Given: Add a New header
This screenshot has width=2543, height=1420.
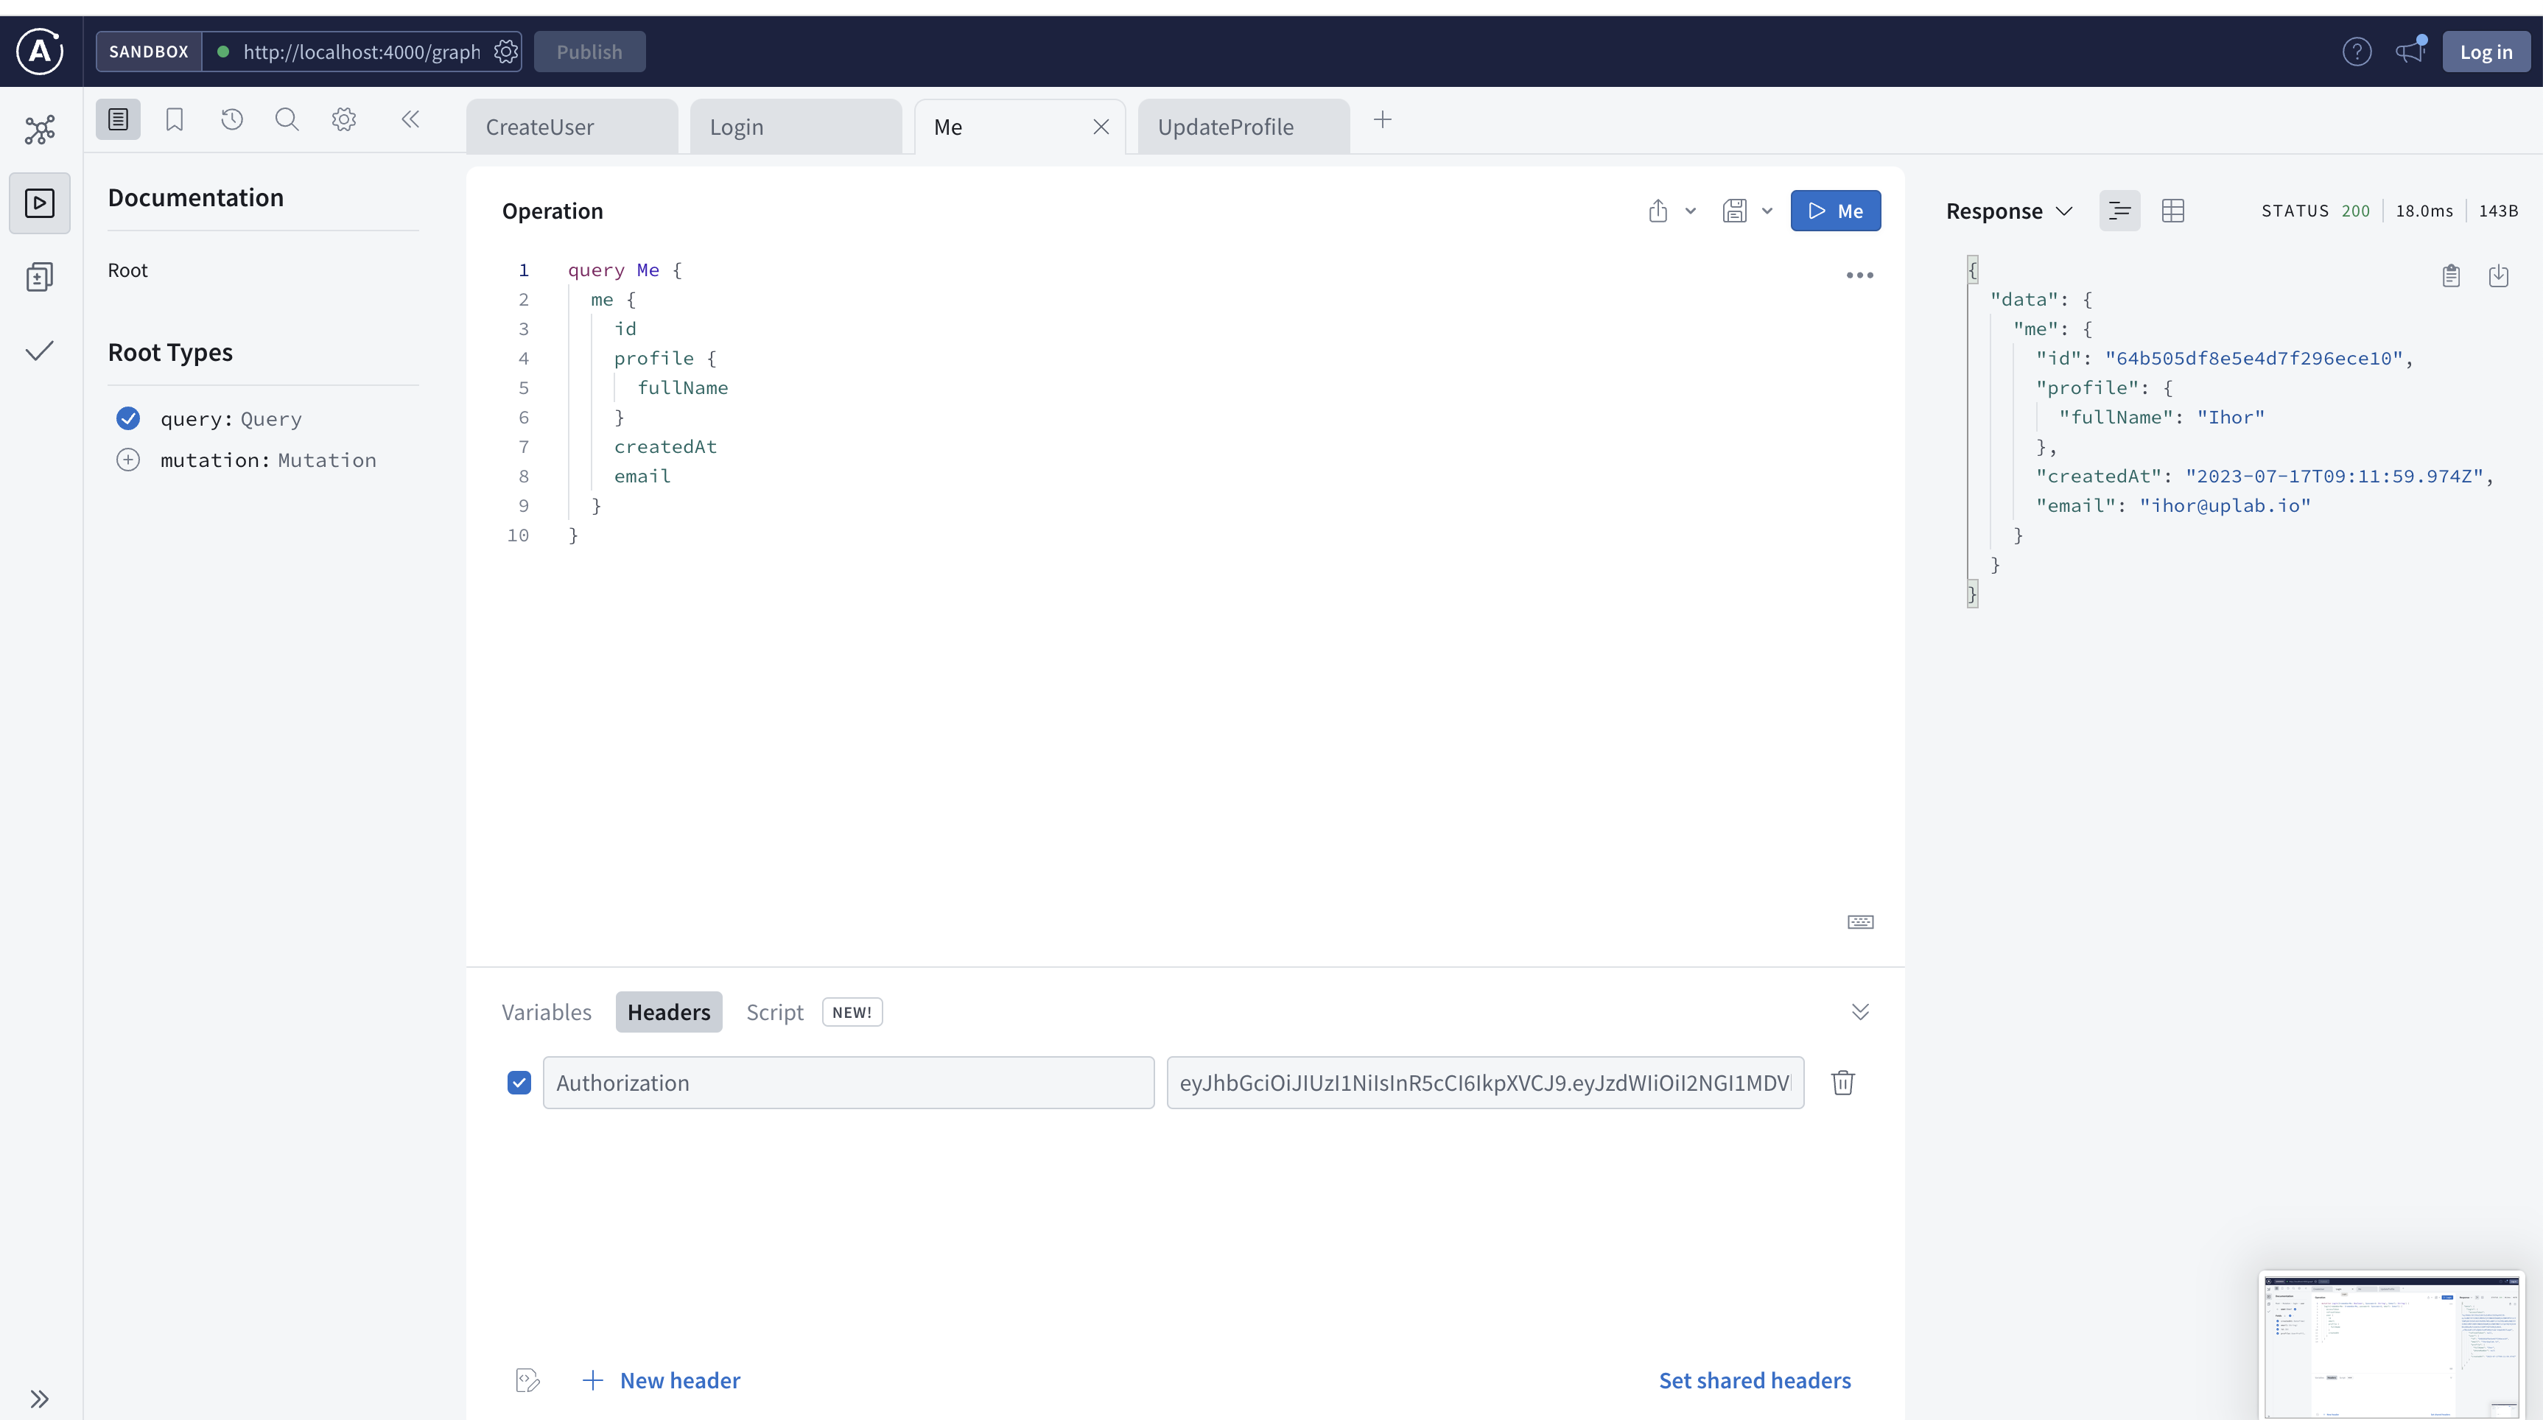Looking at the screenshot, I should [x=662, y=1380].
